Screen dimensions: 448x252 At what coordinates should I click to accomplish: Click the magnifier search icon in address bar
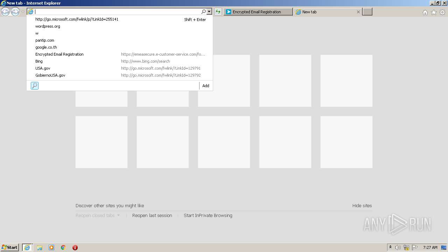click(203, 12)
